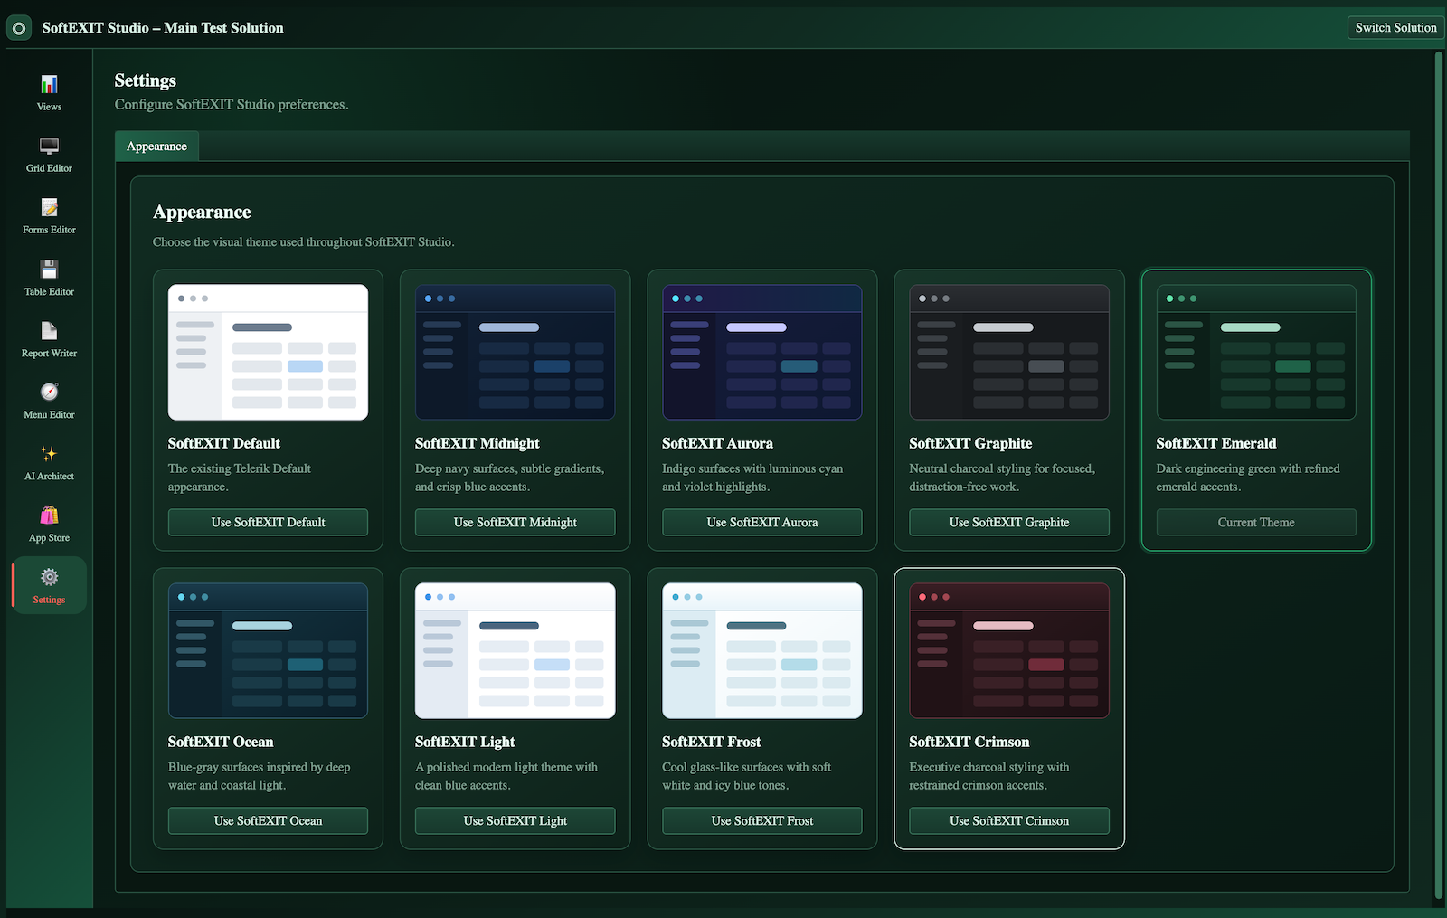1447x918 pixels.
Task: Apply the Use SoftEXIT Ocean button
Action: click(268, 821)
